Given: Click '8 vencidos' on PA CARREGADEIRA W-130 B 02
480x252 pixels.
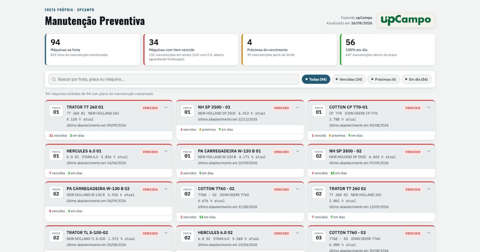Looking at the screenshot, I should 57,211.
